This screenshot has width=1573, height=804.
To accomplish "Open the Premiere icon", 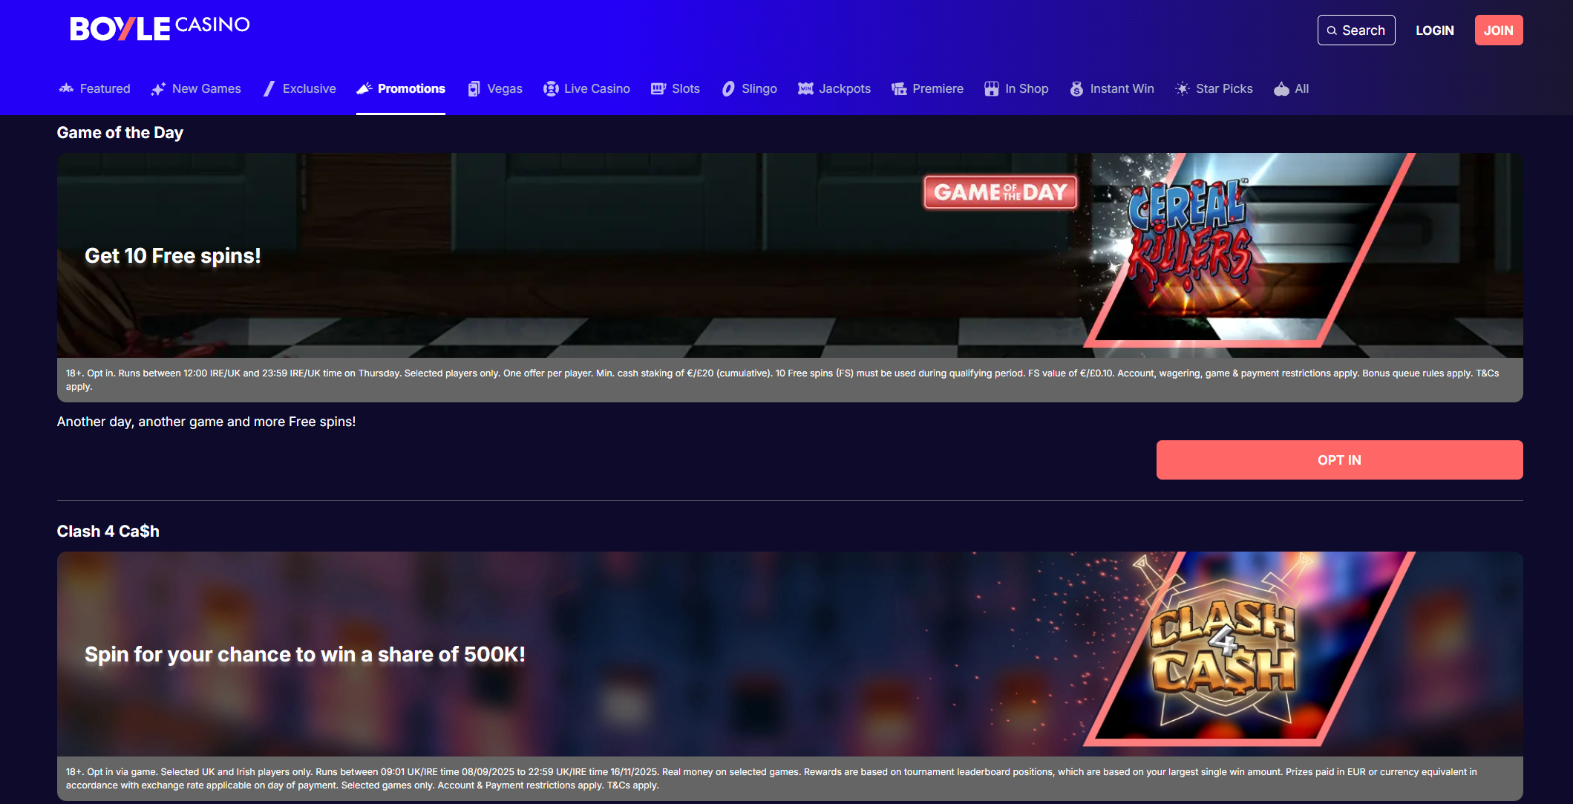I will 899,89.
